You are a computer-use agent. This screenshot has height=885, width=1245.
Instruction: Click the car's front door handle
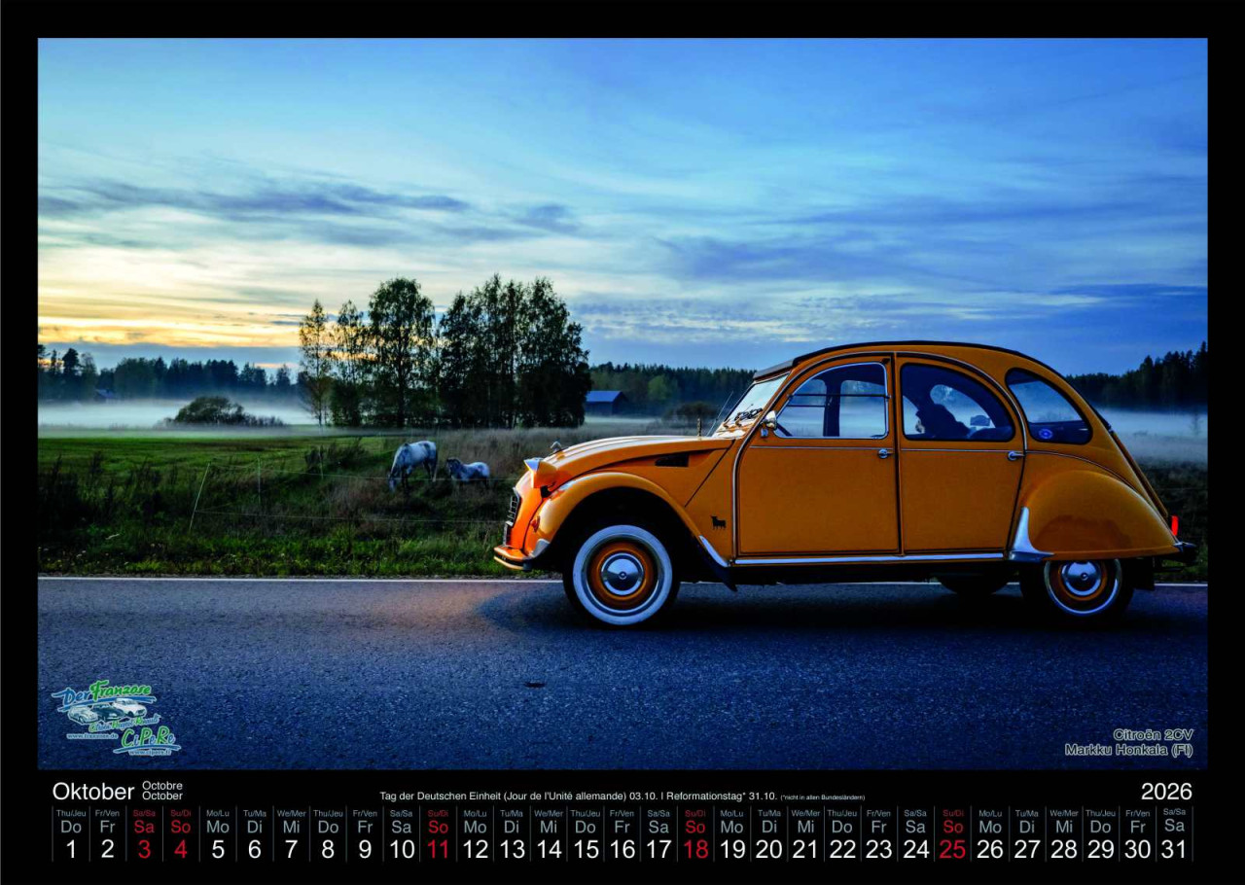pyautogui.click(x=882, y=453)
